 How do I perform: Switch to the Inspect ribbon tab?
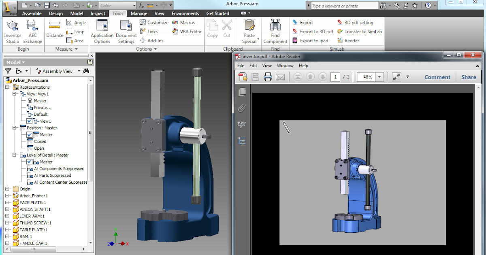98,13
